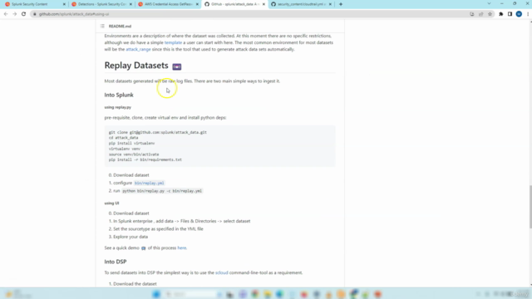Click the page vertical scrollbar thumb
This screenshot has width=532, height=299.
tap(530, 207)
